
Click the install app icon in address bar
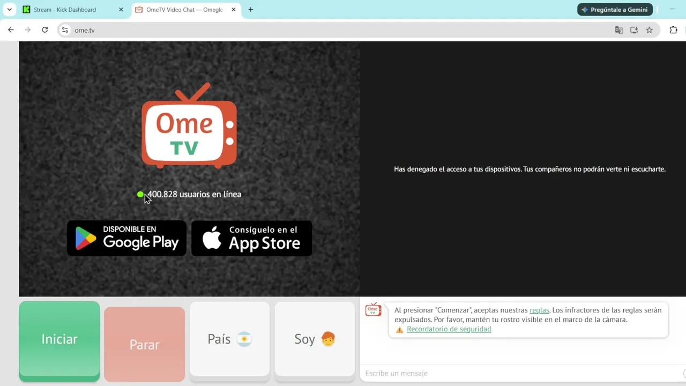634,30
